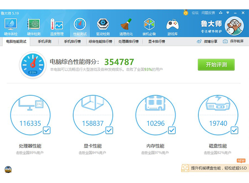This screenshot has width=249, height=183.
Task: Switch to the 电脑性能测试 tab
Action: 16,42
